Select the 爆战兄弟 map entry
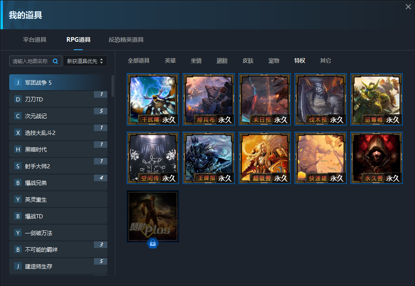This screenshot has height=286, width=415. [58, 183]
